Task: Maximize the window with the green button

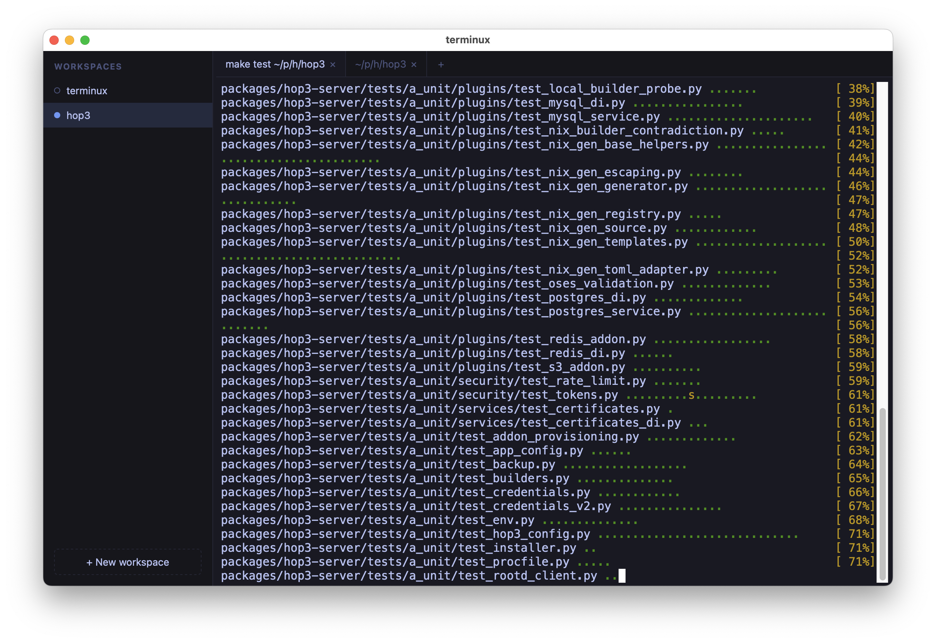Action: [x=85, y=40]
